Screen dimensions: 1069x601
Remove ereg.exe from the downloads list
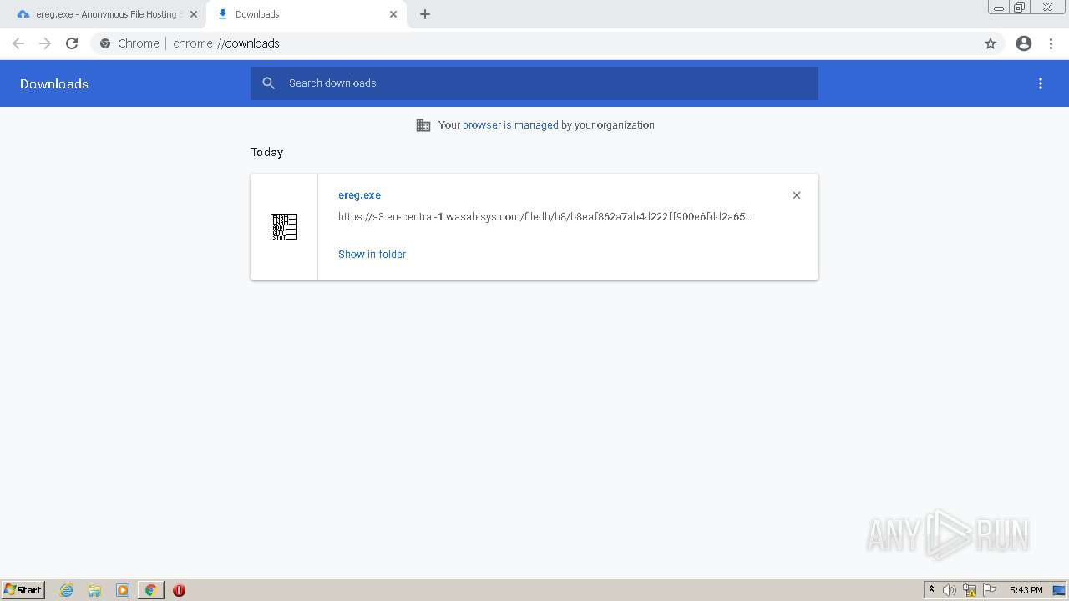coord(797,195)
